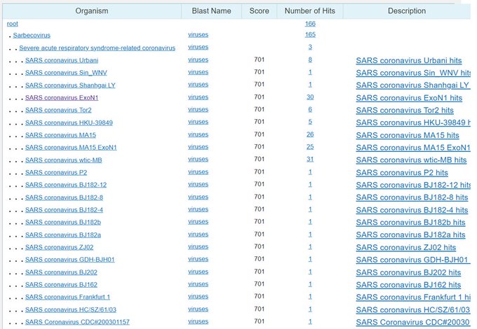
Task: Open SARS coronavirus ZJ02 hits description
Action: (406, 248)
